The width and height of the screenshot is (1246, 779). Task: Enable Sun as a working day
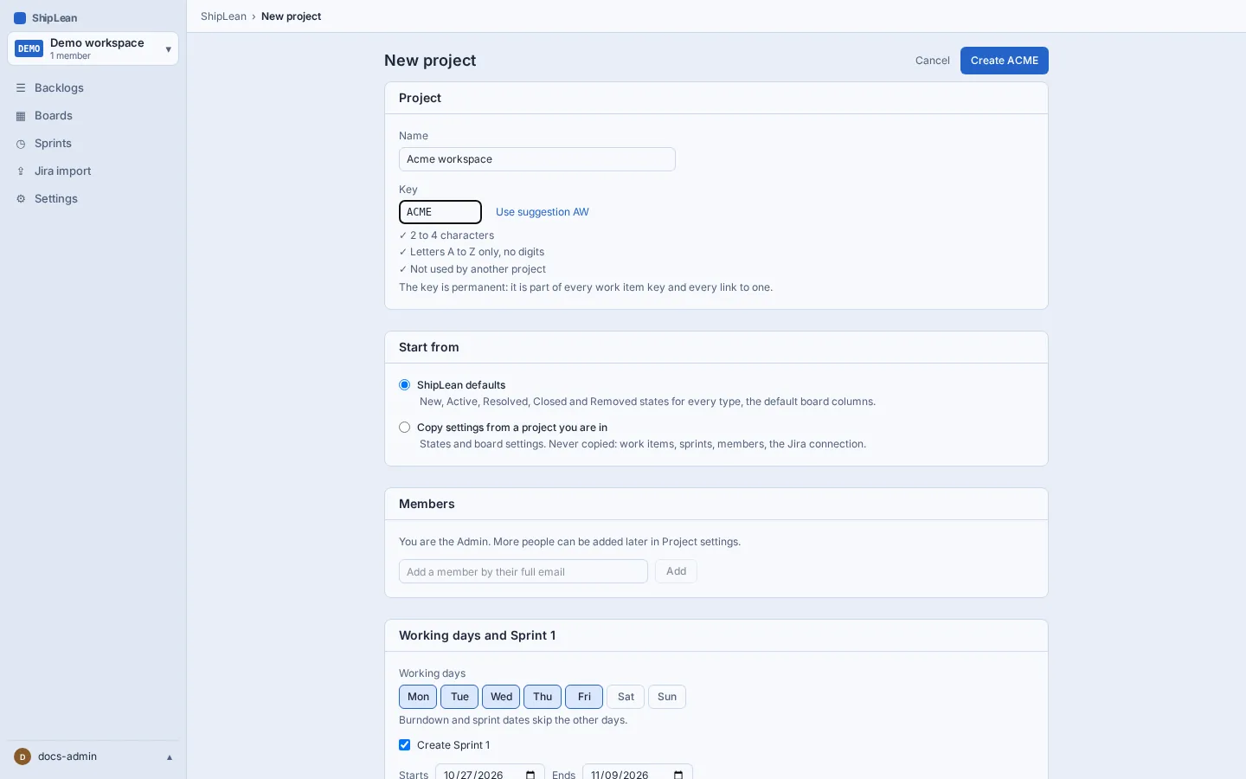click(x=667, y=697)
